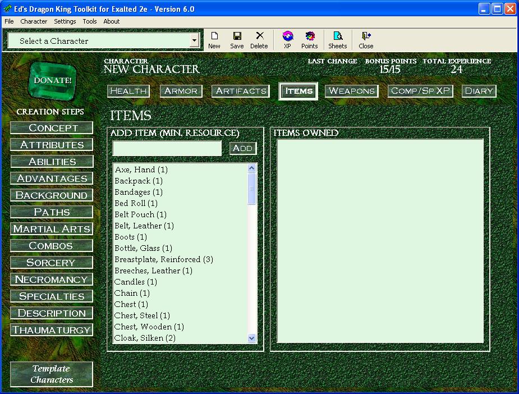
Task: Open the Specialties creation step
Action: click(x=52, y=296)
